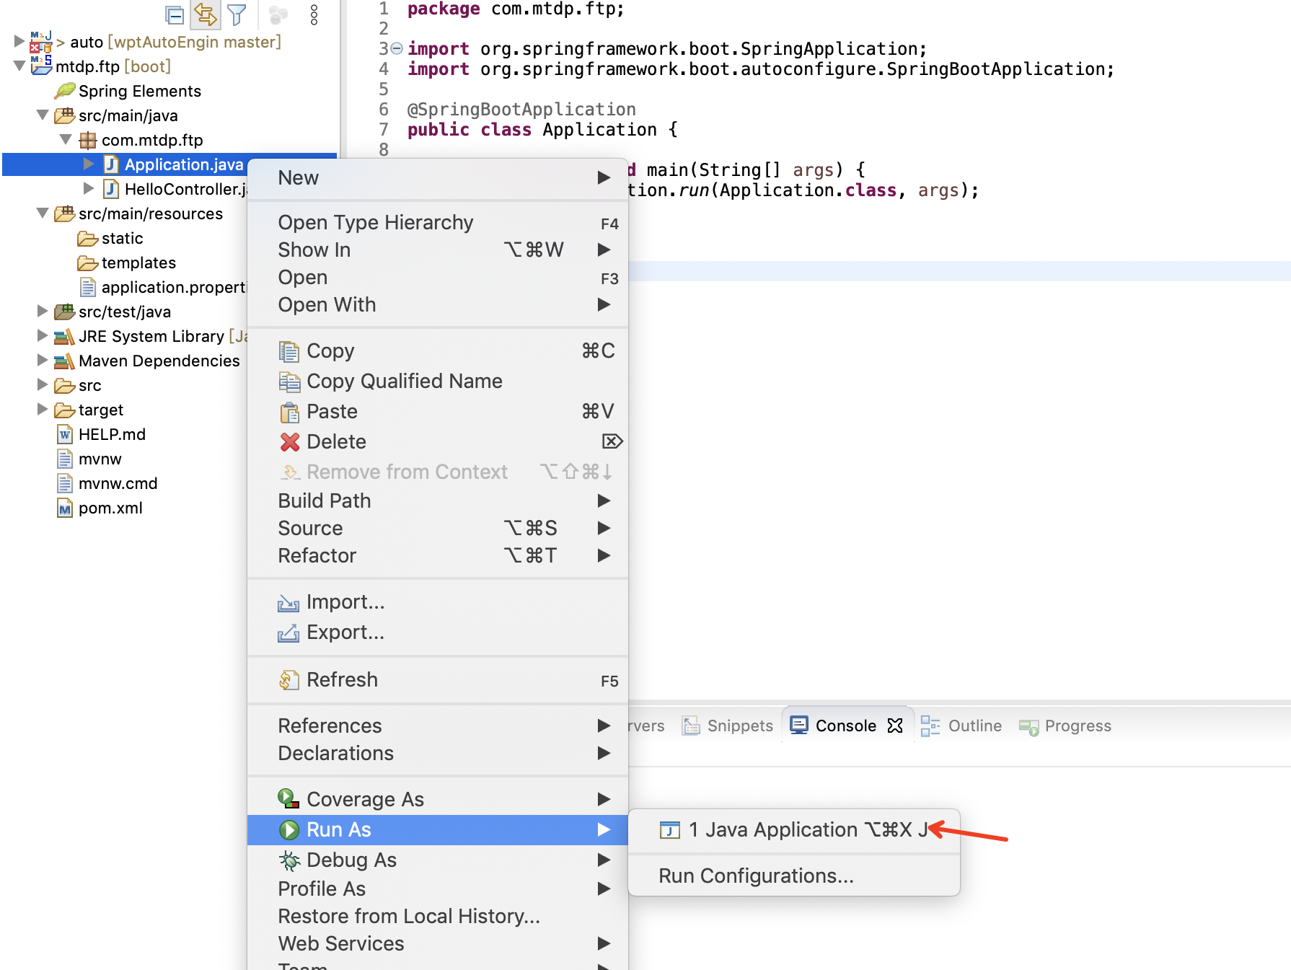Image resolution: width=1291 pixels, height=970 pixels.
Task: Select the Console view icon
Action: 799,726
